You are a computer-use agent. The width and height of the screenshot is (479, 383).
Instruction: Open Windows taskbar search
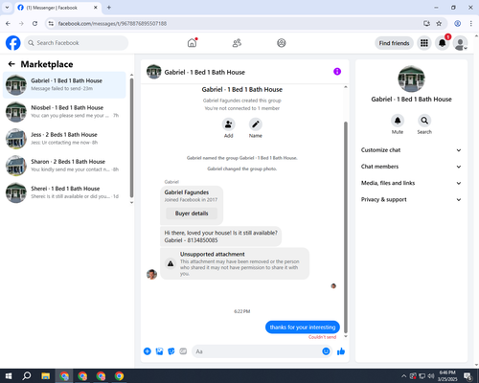coord(27,376)
